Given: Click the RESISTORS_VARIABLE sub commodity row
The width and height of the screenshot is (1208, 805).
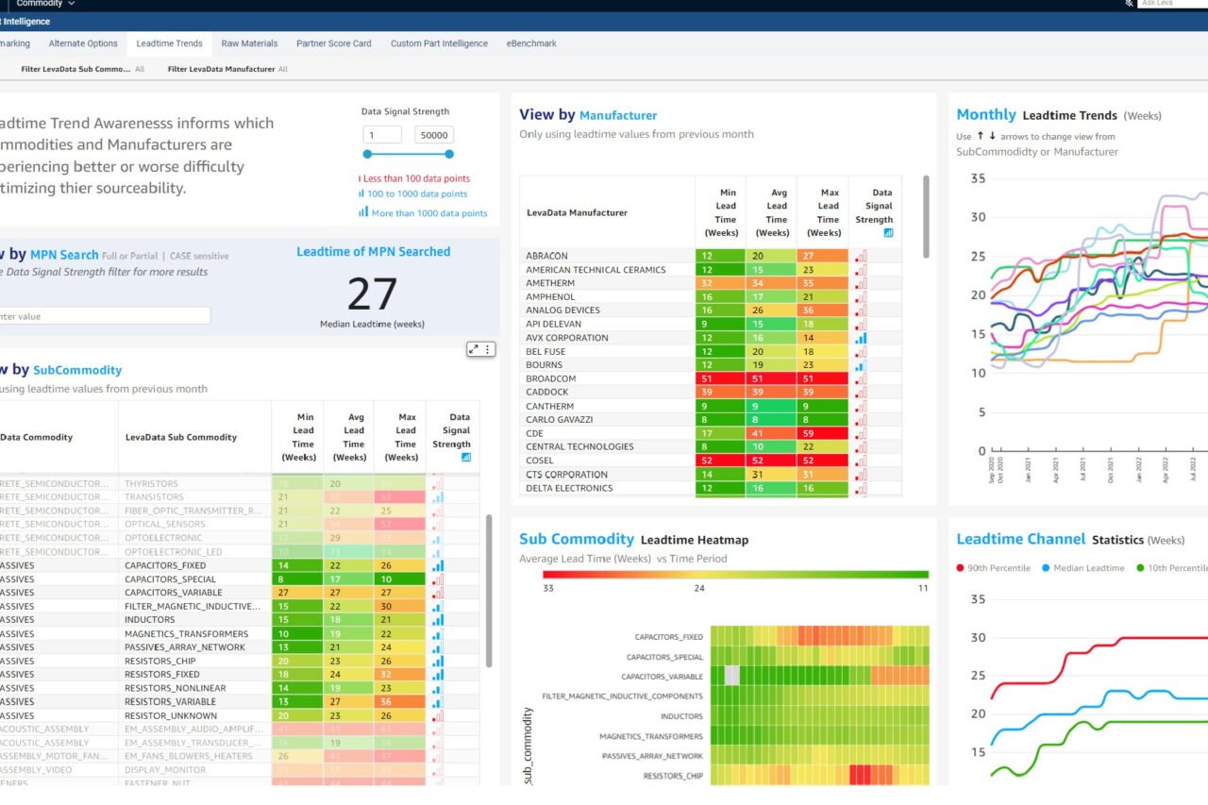Looking at the screenshot, I should pos(240,701).
